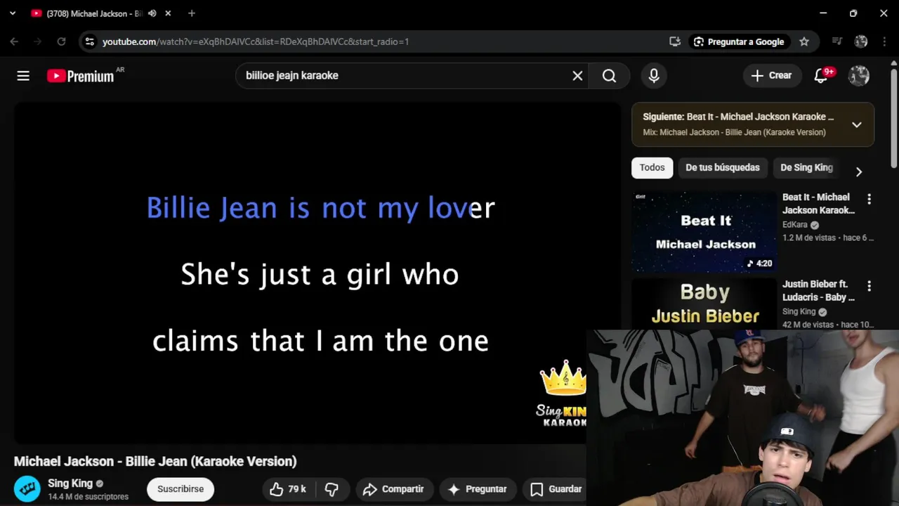Viewport: 899px width, 506px height.
Task: Select the Todos filter chip
Action: coord(652,168)
